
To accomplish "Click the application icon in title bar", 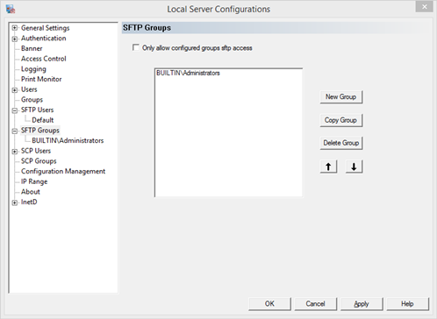I will coord(11,9).
